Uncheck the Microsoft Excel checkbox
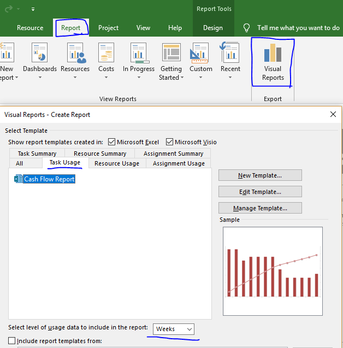The image size is (343, 348). pos(112,142)
